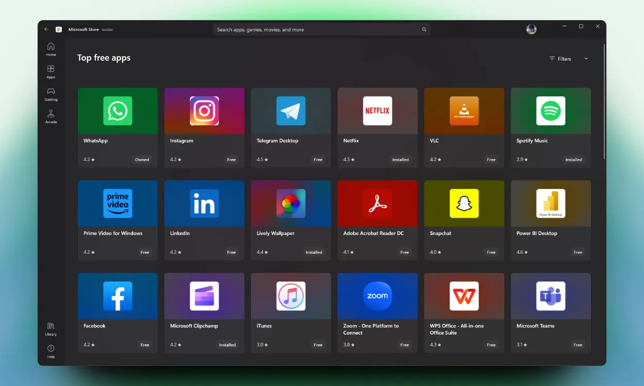Open the Netflix app tile icon
644x386 pixels.
(377, 111)
